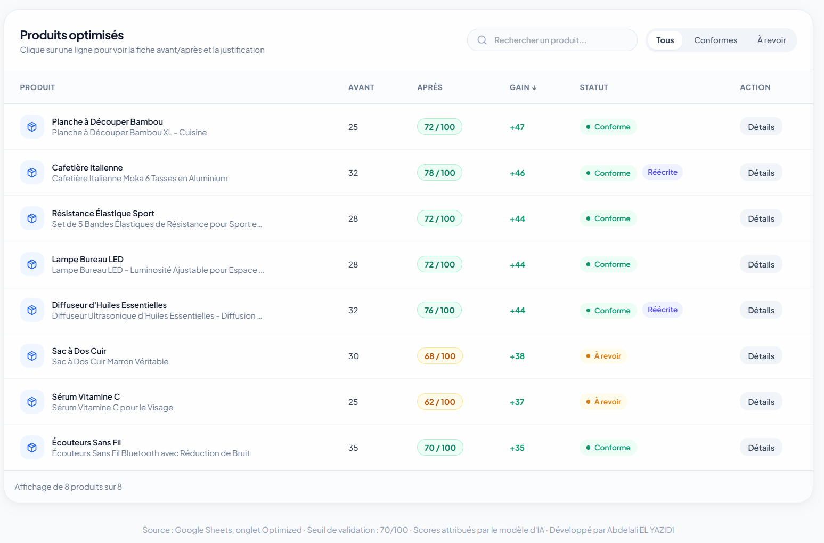Click the Planche à Découper Bambou product icon
Screen dimensions: 824x543
(32, 127)
